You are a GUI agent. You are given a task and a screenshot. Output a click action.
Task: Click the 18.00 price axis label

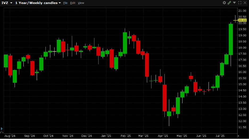[x=242, y=47]
